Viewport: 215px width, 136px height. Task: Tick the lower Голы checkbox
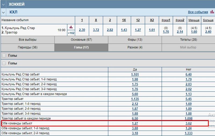[4, 63]
